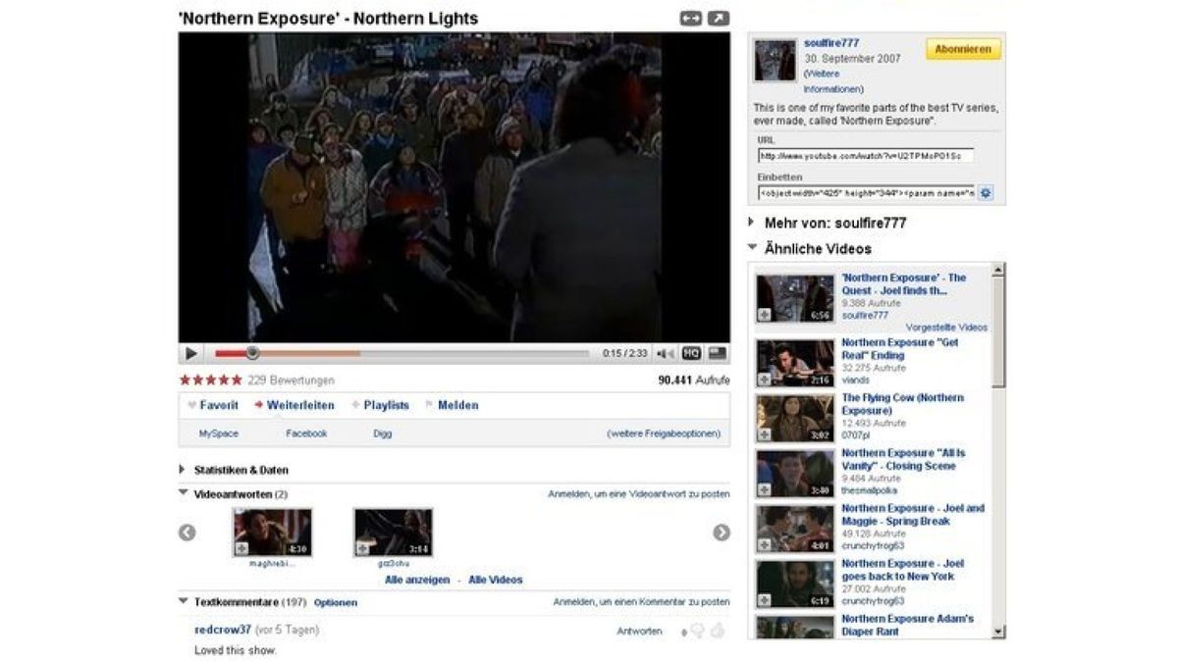Mute the video with the speaker icon

(665, 354)
